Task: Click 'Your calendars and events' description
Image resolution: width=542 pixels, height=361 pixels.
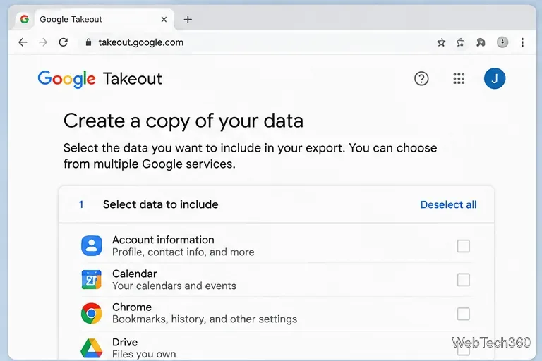Action: [x=174, y=286]
